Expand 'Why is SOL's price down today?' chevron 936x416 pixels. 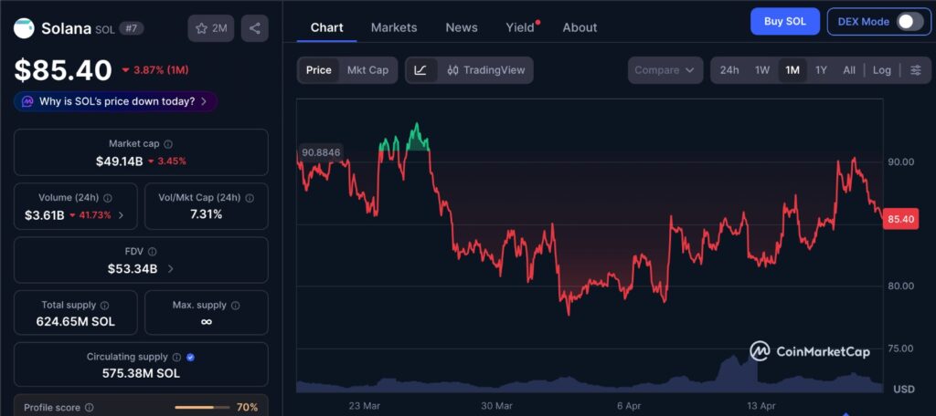pos(204,101)
